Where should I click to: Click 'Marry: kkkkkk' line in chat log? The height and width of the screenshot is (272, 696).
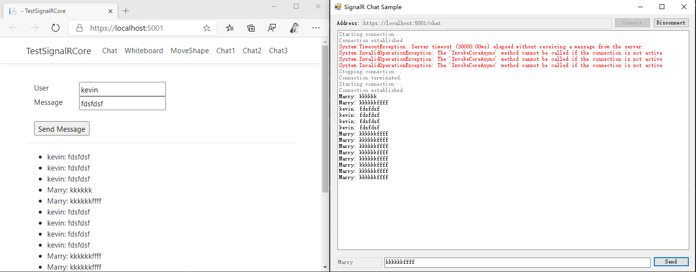[358, 97]
